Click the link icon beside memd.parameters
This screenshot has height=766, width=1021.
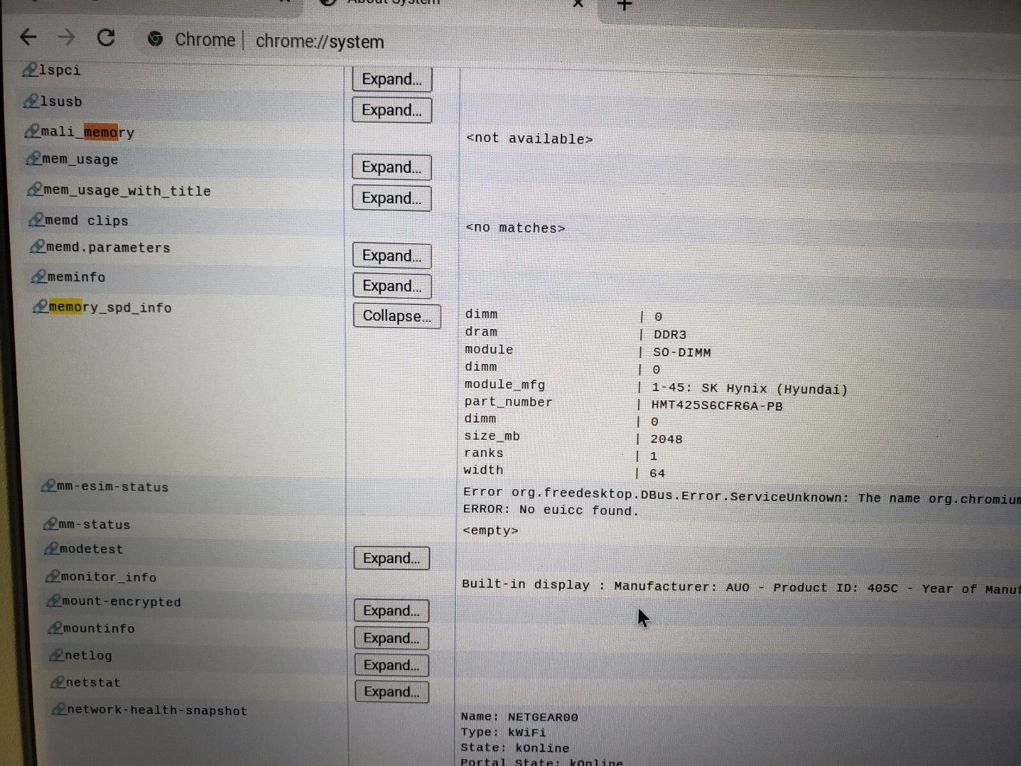[x=38, y=246]
